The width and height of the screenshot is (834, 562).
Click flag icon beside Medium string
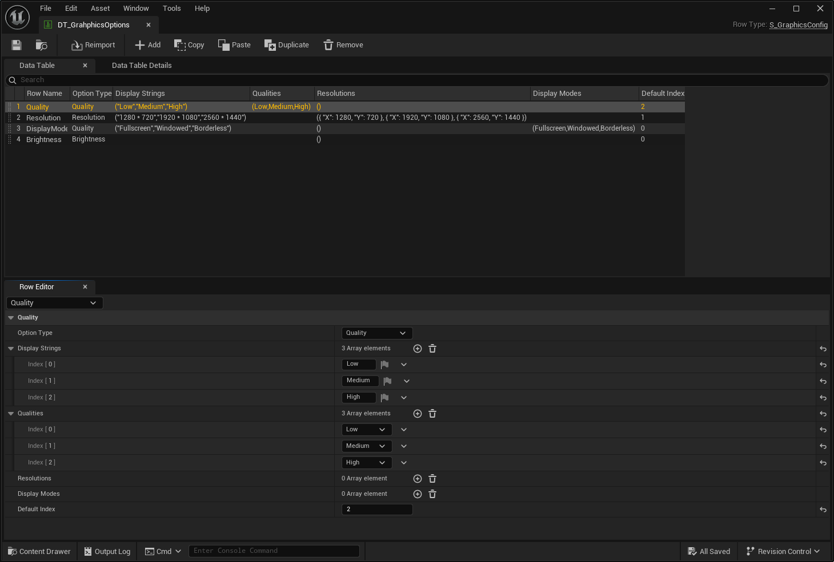coord(388,381)
